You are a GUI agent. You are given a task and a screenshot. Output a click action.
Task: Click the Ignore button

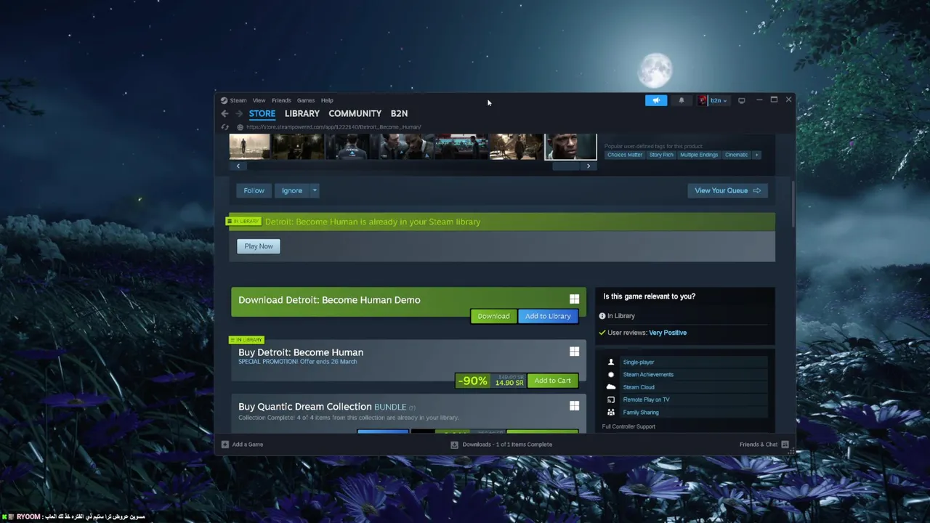[x=292, y=190]
